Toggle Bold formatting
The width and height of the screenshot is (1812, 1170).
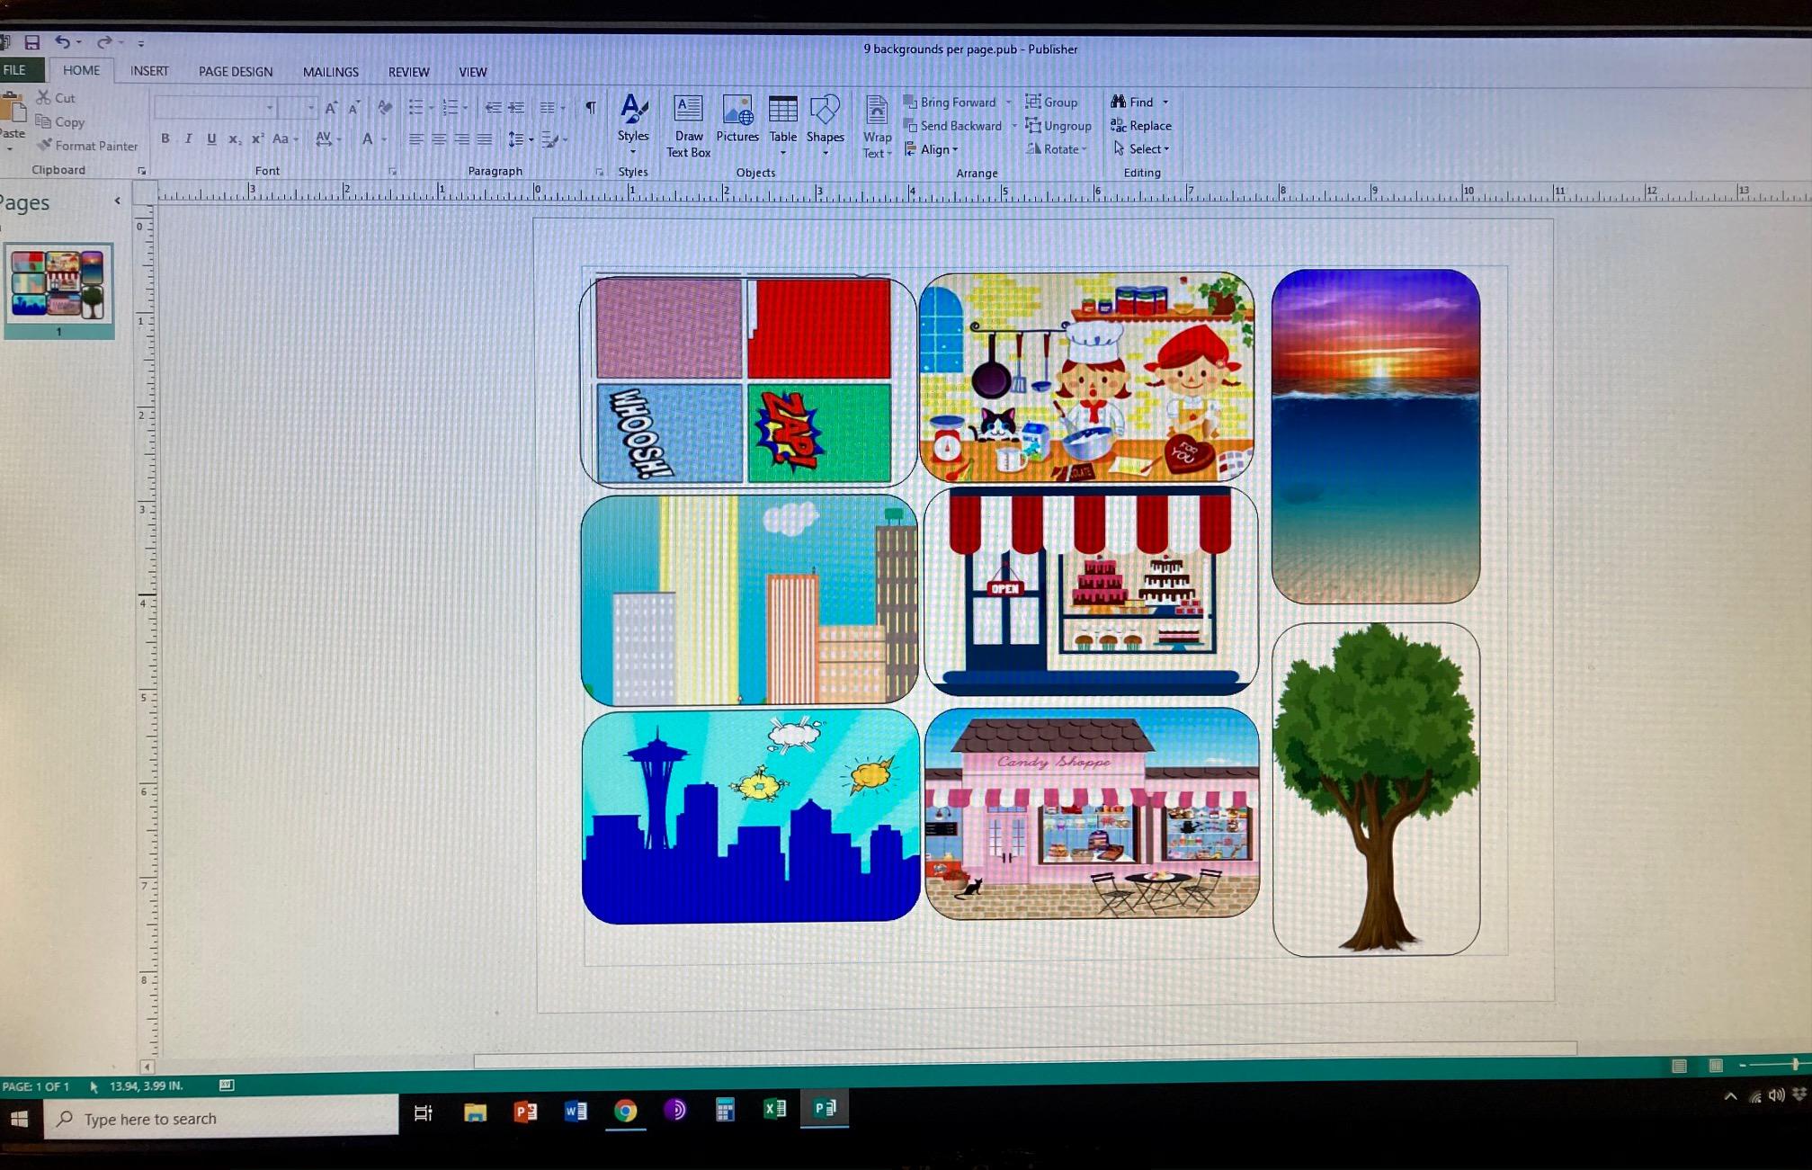[x=165, y=138]
